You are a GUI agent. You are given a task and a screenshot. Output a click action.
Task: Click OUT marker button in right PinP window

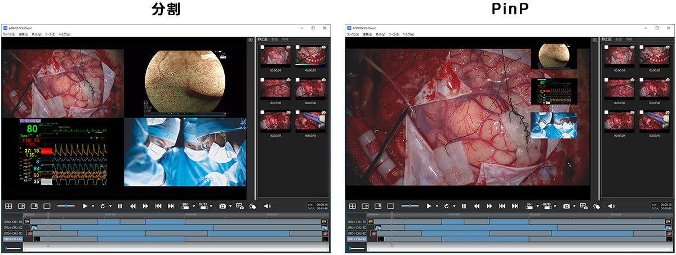pos(546,206)
